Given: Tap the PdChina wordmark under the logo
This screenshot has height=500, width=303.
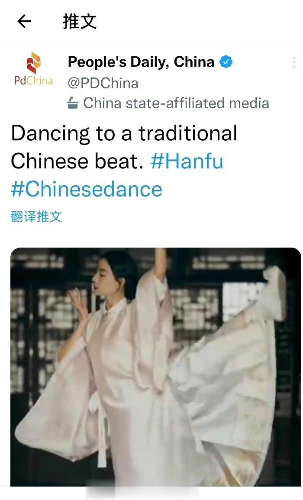Looking at the screenshot, I should click(33, 81).
